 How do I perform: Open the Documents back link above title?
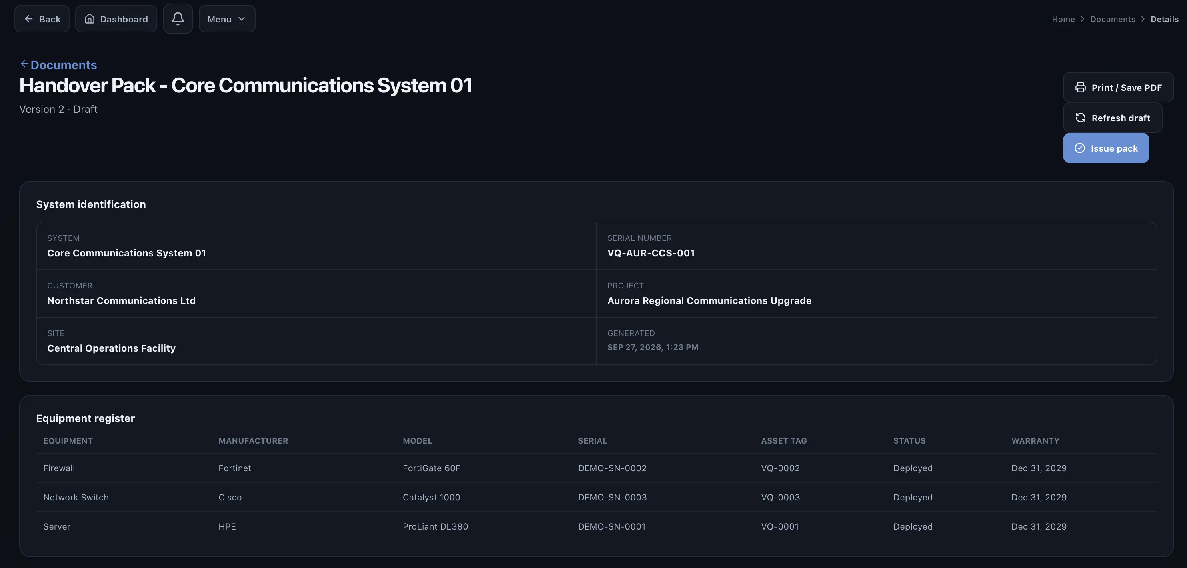click(58, 65)
